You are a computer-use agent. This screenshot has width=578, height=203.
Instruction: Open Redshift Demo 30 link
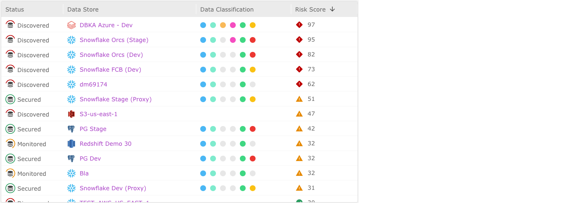tap(106, 144)
